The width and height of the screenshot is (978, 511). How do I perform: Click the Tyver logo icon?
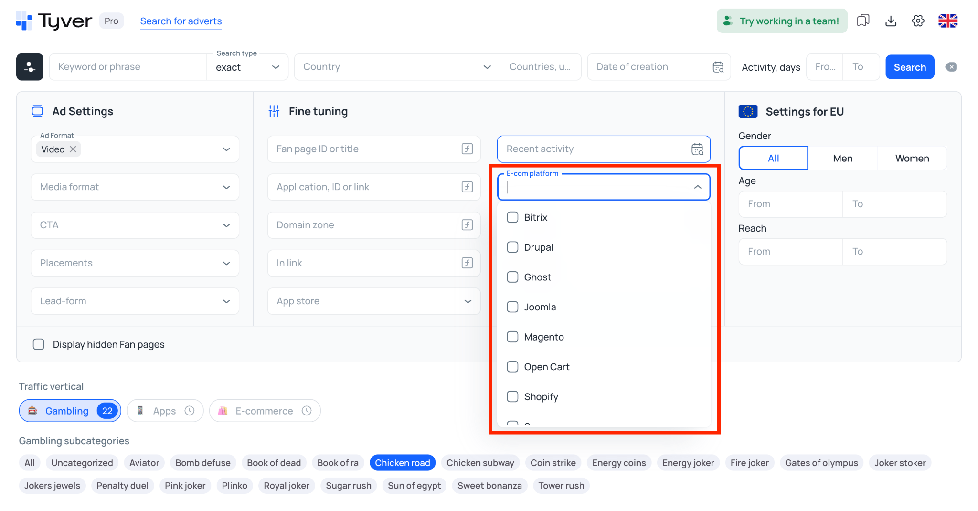point(24,21)
